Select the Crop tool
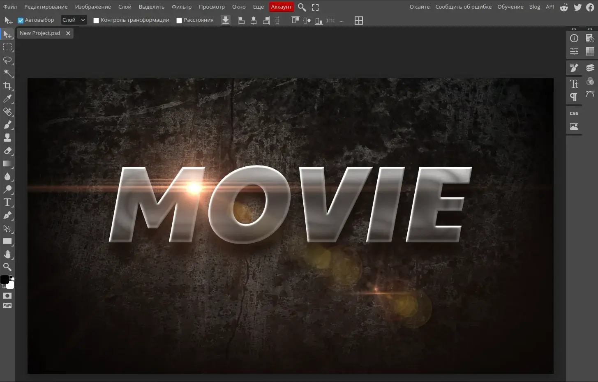 pos(7,86)
